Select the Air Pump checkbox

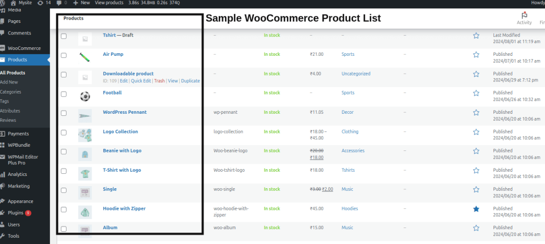64,55
